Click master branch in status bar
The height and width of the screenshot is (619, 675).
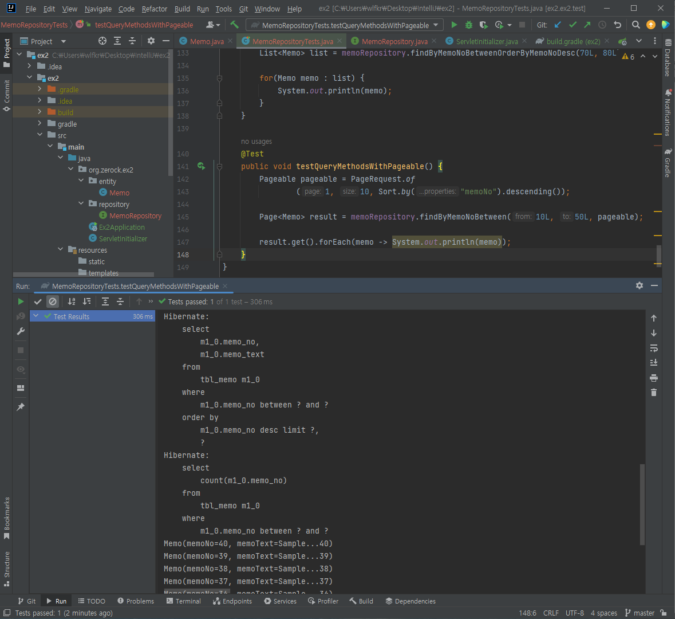click(640, 613)
